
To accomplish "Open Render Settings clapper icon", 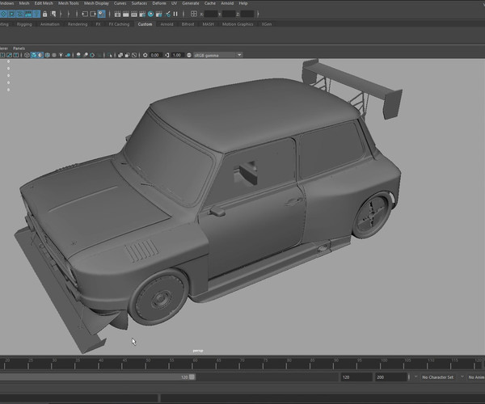I will pyautogui.click(x=142, y=14).
